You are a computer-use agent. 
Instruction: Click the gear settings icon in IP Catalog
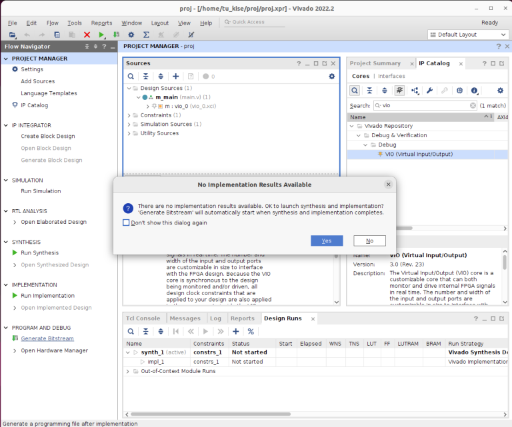tap(500, 91)
